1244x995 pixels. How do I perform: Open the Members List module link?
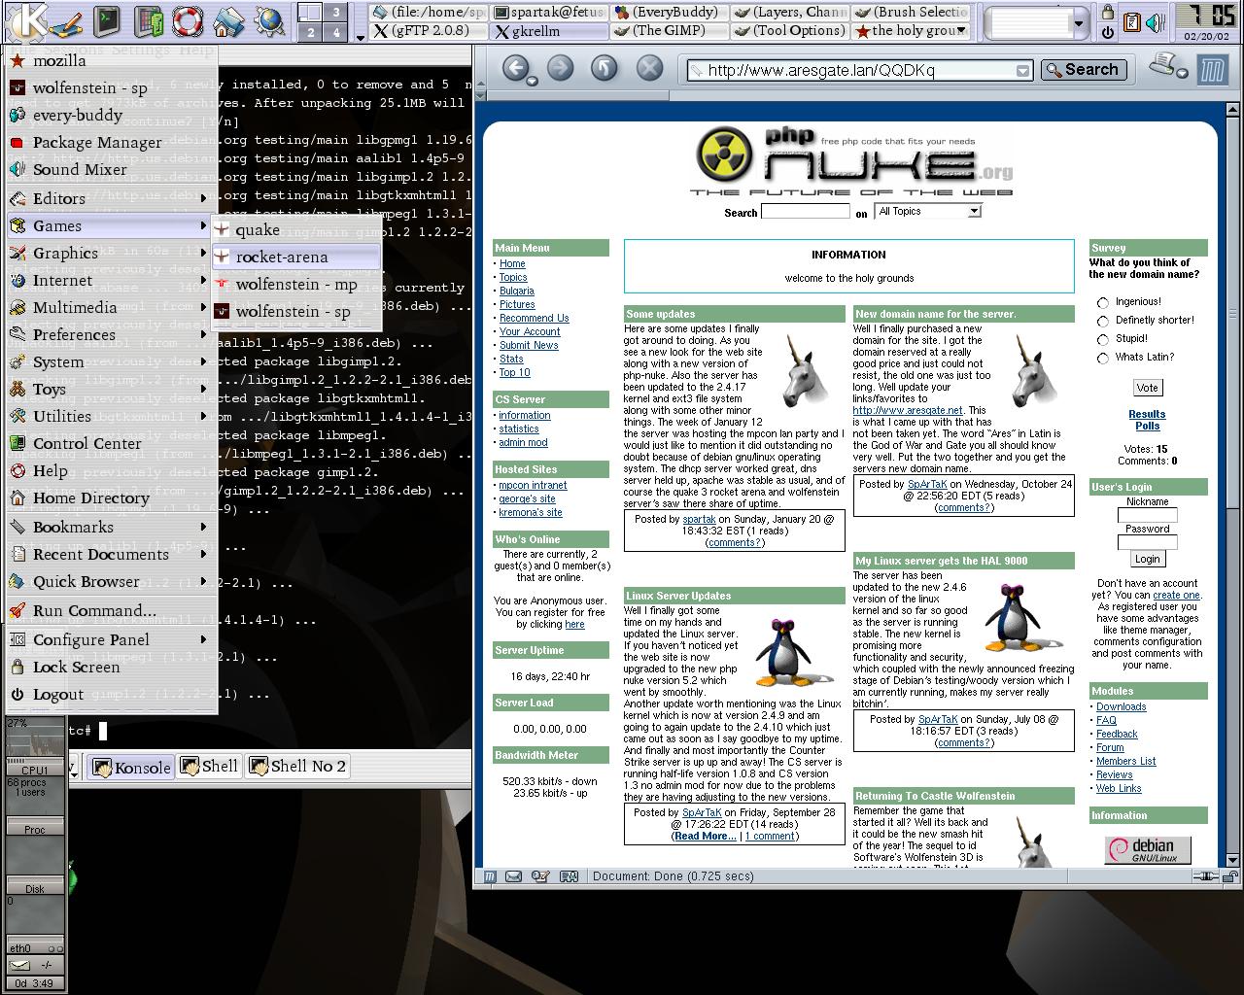tap(1125, 761)
